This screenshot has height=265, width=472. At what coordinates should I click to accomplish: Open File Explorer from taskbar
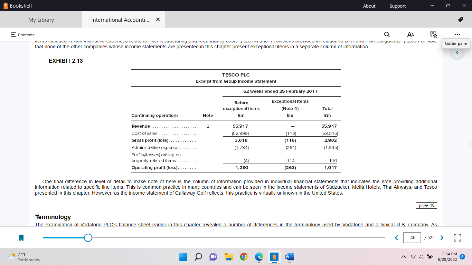coord(228,257)
